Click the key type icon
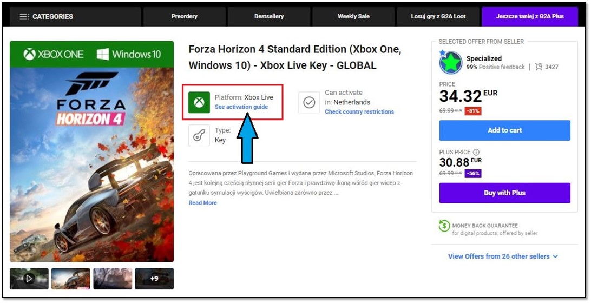Viewport: 591px width, 303px height. click(x=199, y=135)
